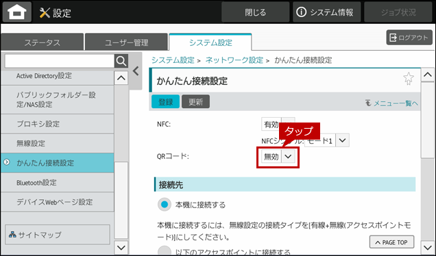Click the ジョブ状況 button

(x=398, y=12)
